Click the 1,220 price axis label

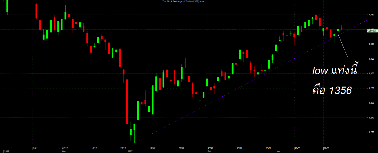(371, 132)
